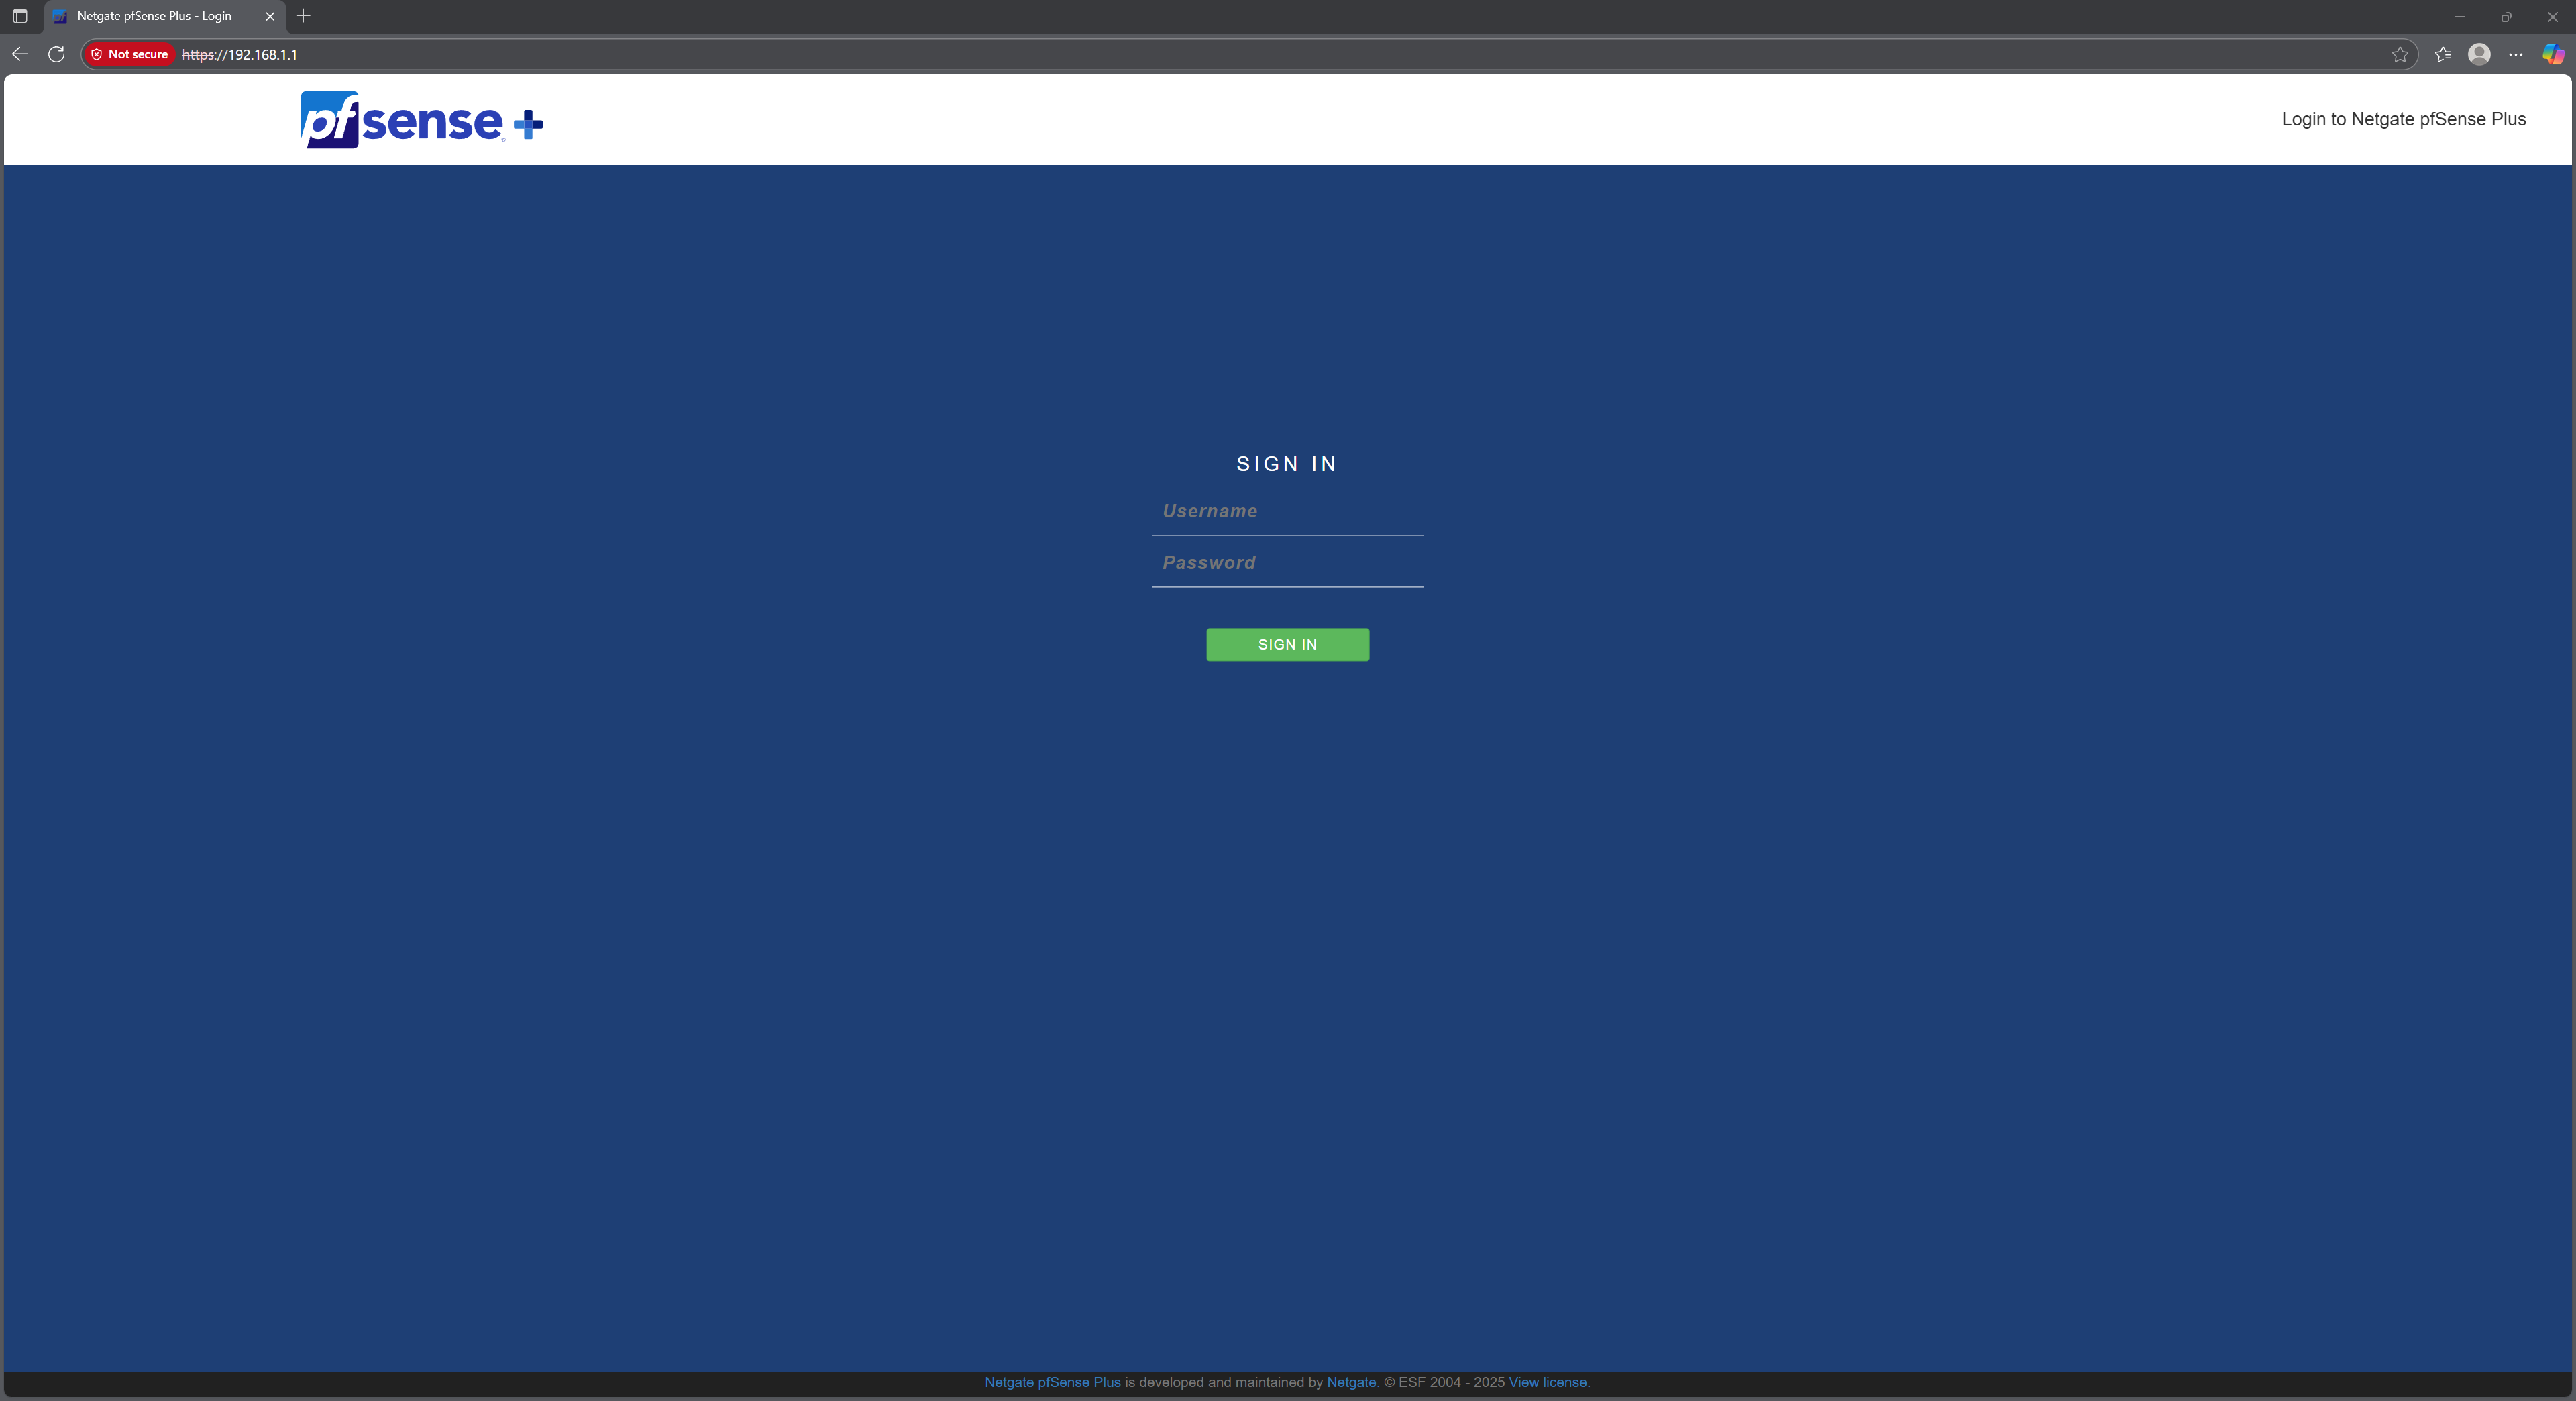
Task: Select the Netgate pfSense Plus Login tab
Action: 155,16
